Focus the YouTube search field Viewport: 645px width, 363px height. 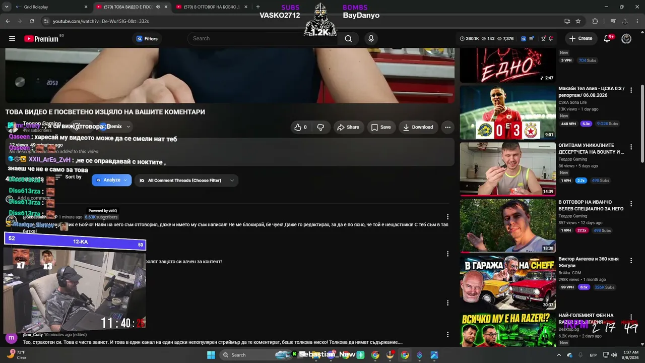(262, 39)
